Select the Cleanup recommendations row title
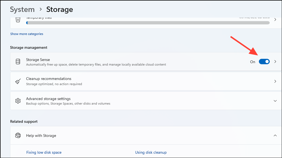This screenshot has height=158, width=282. [x=49, y=79]
